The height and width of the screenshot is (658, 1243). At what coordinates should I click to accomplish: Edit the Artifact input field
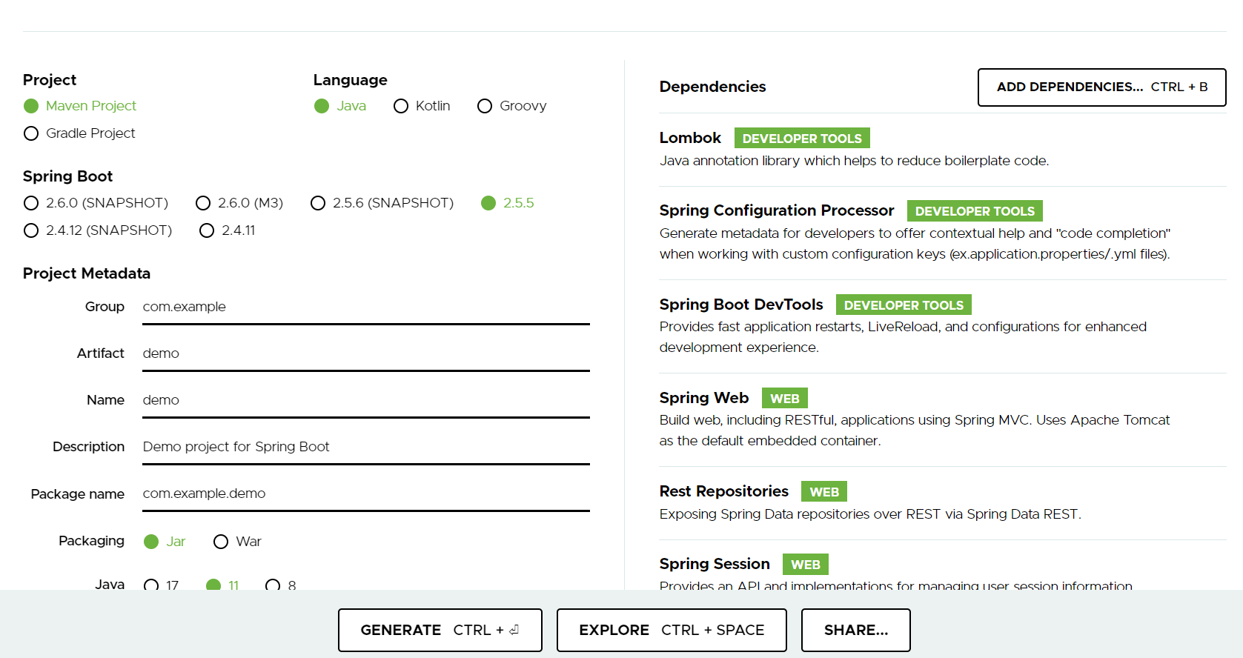tap(366, 354)
